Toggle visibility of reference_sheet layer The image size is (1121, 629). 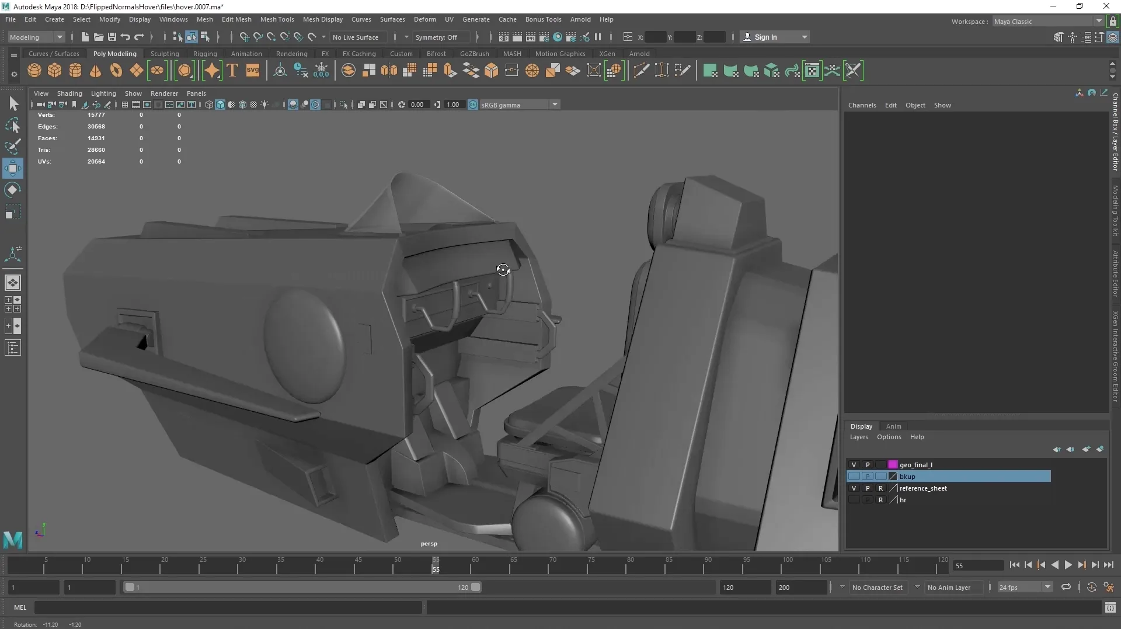pos(854,488)
